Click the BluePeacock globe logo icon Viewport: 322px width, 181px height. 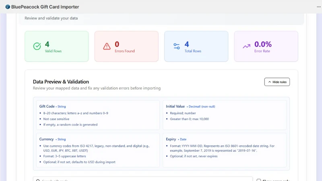pyautogui.click(x=8, y=7)
